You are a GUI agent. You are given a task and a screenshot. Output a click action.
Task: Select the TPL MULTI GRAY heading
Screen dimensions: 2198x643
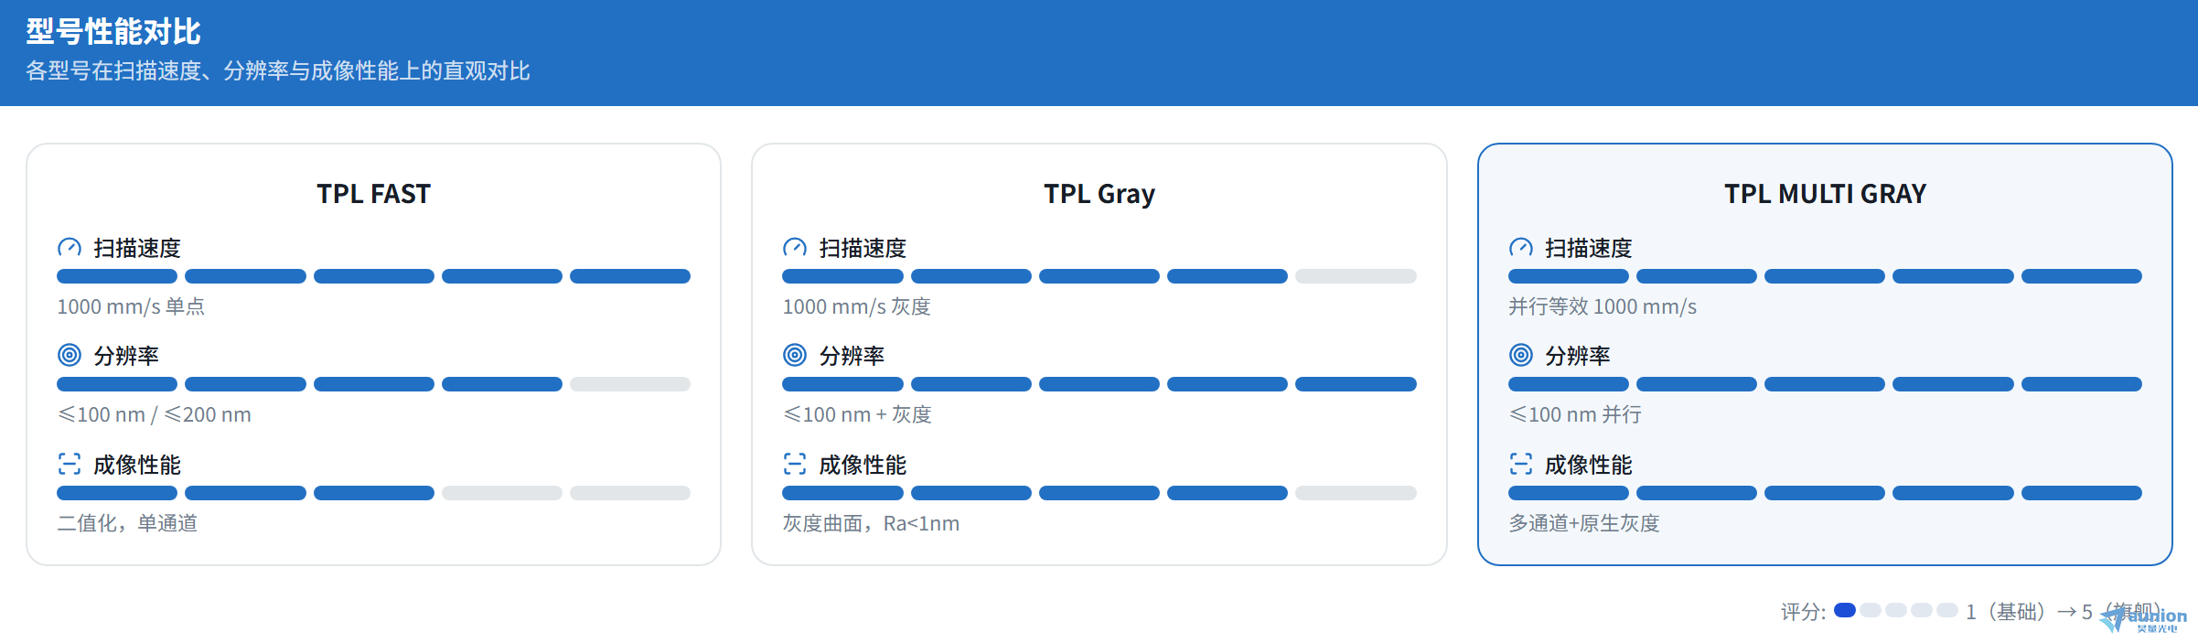[x=1826, y=194]
